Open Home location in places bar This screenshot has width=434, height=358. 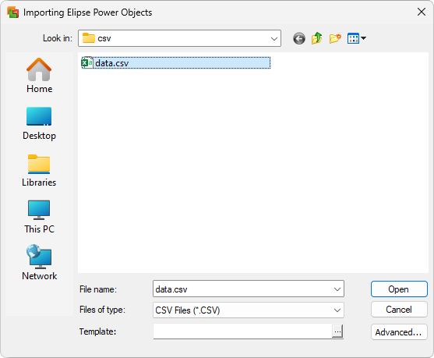[x=39, y=76]
